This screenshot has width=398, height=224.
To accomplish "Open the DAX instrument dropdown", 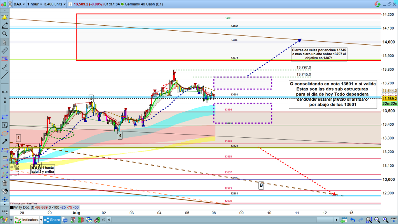I will [x=18, y=4].
